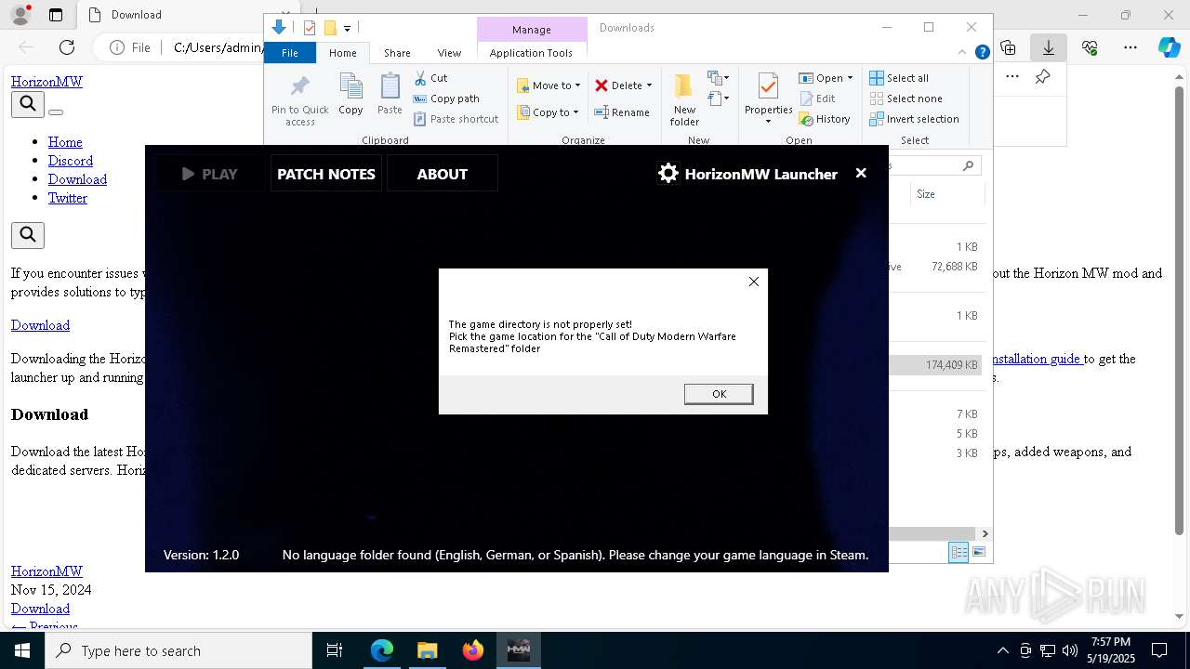Click the Properties quick access toolbar icon
The image size is (1190, 669).
[x=310, y=28]
